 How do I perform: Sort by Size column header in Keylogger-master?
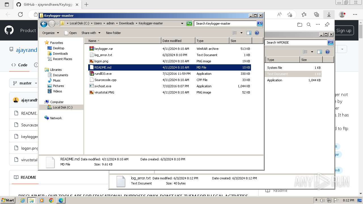pyautogui.click(x=240, y=41)
